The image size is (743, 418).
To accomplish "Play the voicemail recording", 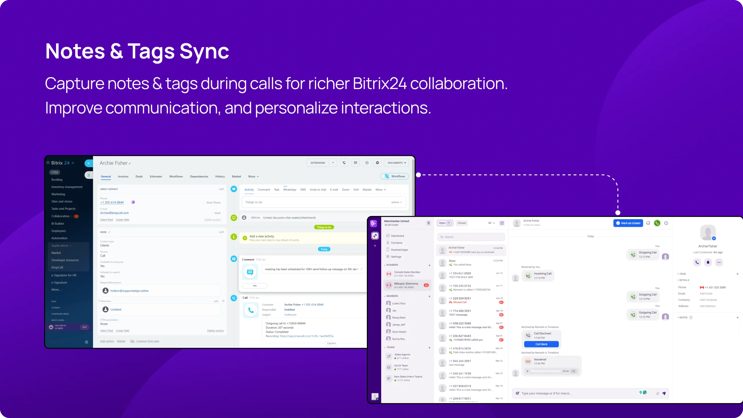I will coord(528,371).
